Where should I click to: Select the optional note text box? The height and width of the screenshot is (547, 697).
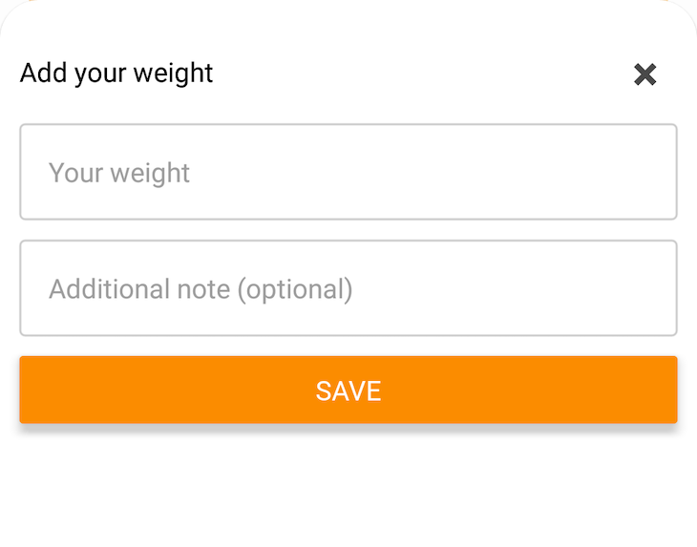348,288
